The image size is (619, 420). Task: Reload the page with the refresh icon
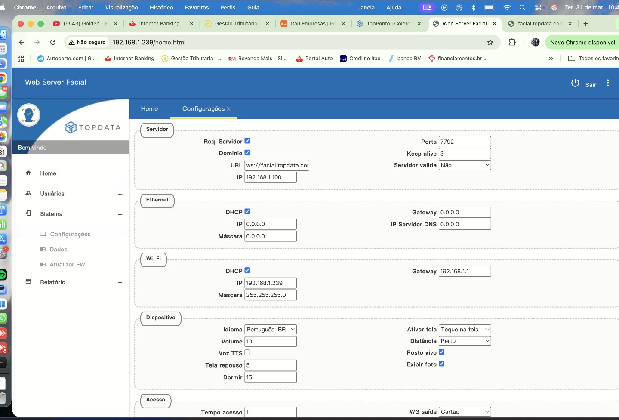[53, 42]
